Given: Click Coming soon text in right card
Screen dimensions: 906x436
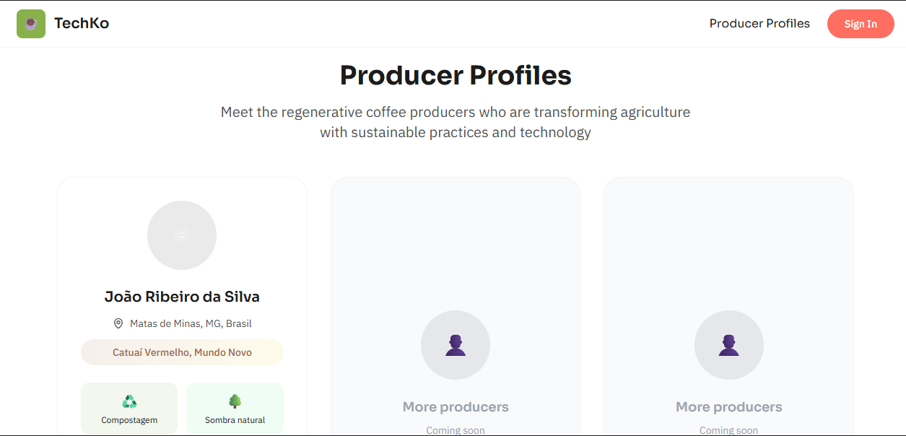Looking at the screenshot, I should [728, 430].
